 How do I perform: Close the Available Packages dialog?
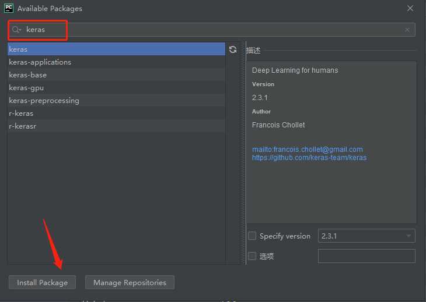click(x=410, y=8)
